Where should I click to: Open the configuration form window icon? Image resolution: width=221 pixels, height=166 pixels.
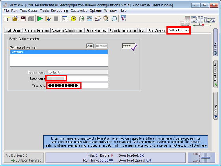pyautogui.click(x=65, y=19)
